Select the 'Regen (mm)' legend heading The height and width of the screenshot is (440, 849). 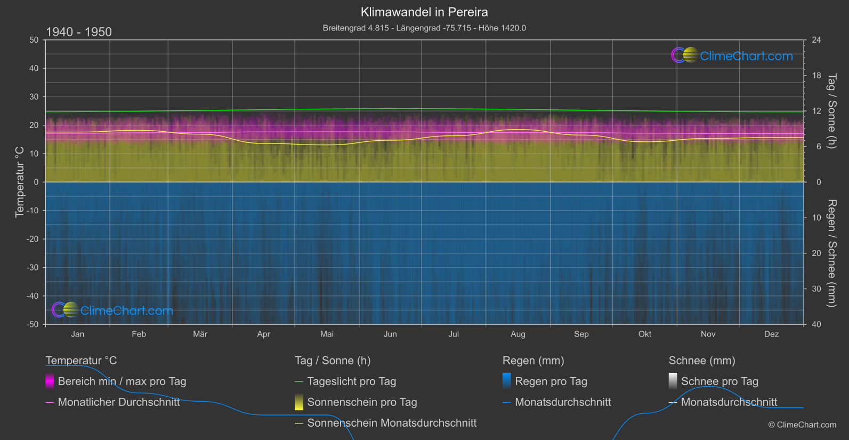[x=533, y=361]
